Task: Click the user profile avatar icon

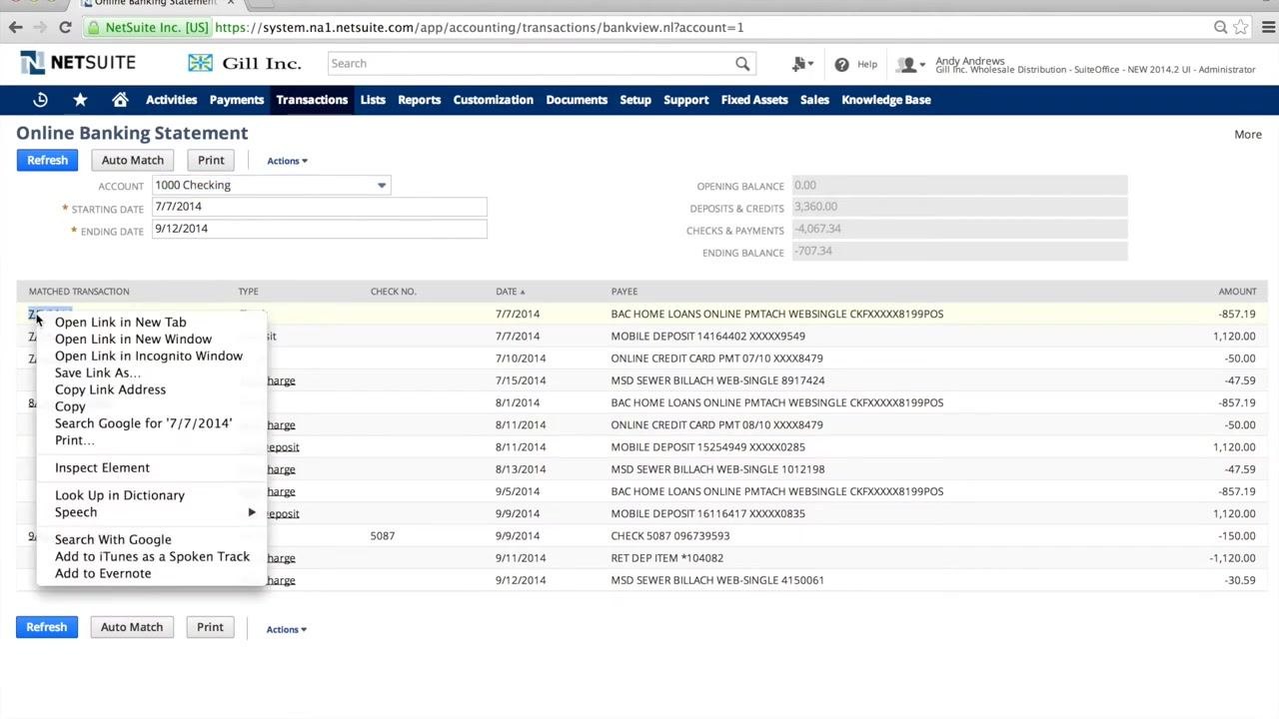Action: [x=908, y=65]
